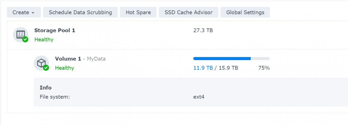Viewport: 348px width, 125px height.
Task: Click the Create button's dropdown arrow
Action: 33,13
